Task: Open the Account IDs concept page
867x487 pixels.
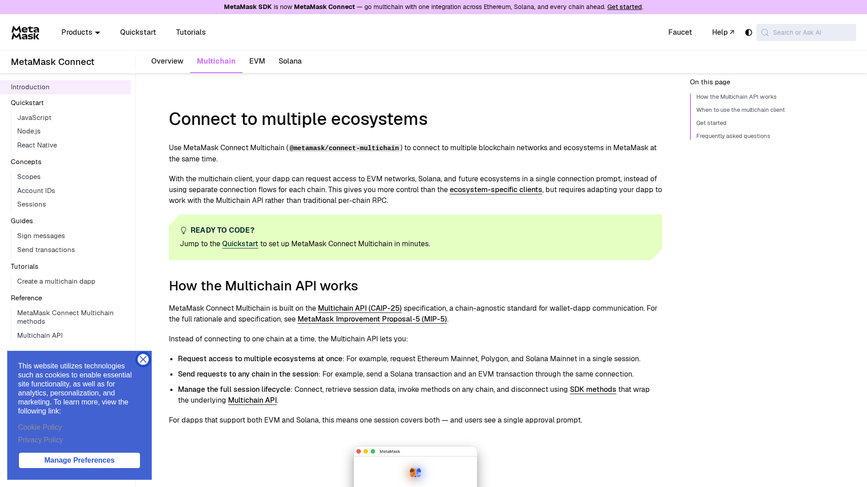Action: pos(36,191)
